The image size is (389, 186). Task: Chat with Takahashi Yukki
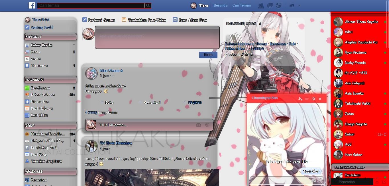point(360,104)
